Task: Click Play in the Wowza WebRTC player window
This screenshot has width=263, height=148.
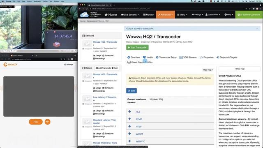Action: coord(36,122)
